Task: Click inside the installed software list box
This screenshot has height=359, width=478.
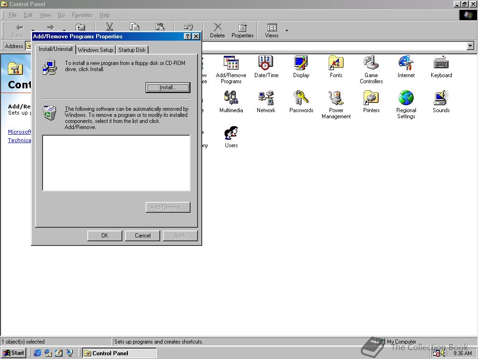Action: pos(116,163)
